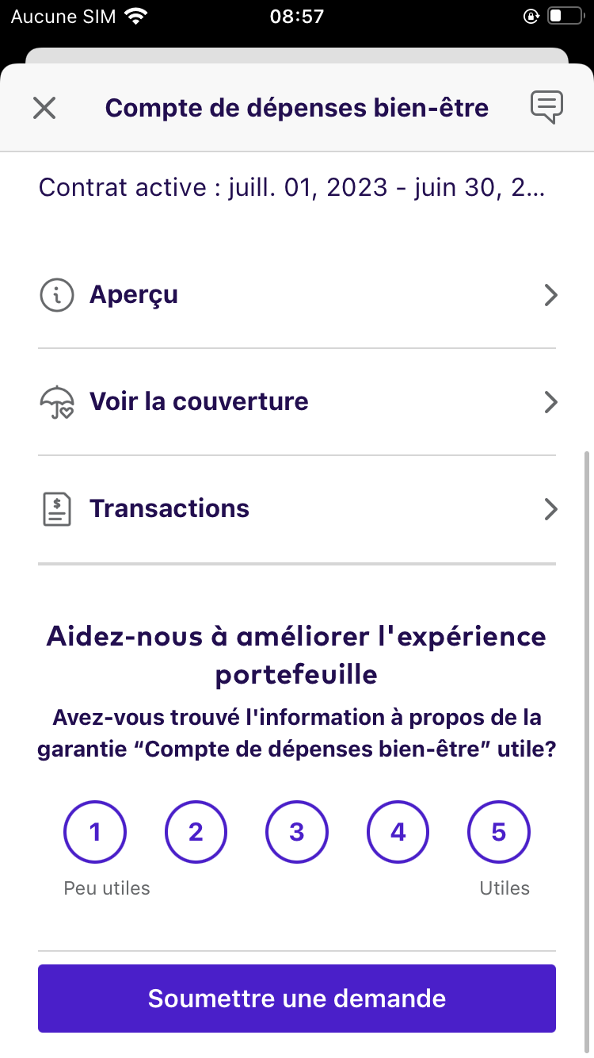Viewport: 594px width, 1058px height.
Task: Tap the rotation lock status icon
Action: [x=531, y=16]
